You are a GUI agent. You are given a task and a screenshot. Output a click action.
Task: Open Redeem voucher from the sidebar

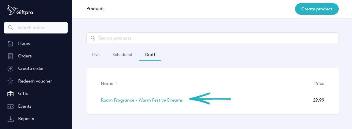[35, 81]
